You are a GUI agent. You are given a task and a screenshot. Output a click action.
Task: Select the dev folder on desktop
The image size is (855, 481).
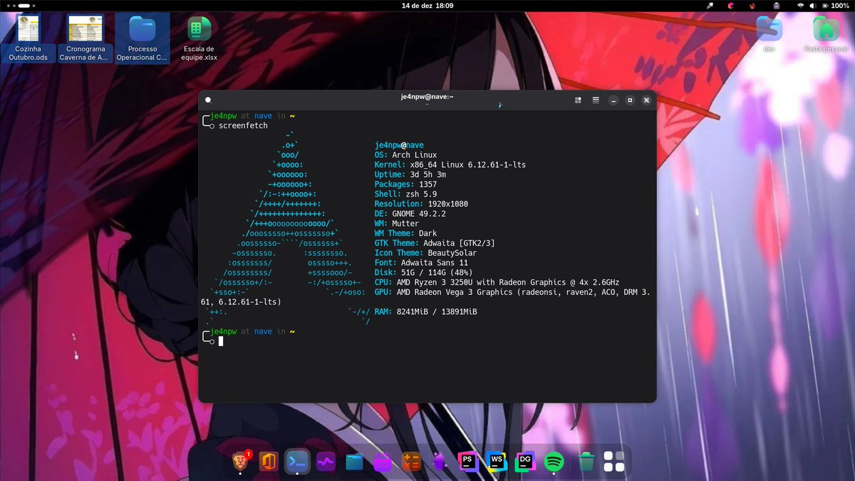click(x=769, y=34)
